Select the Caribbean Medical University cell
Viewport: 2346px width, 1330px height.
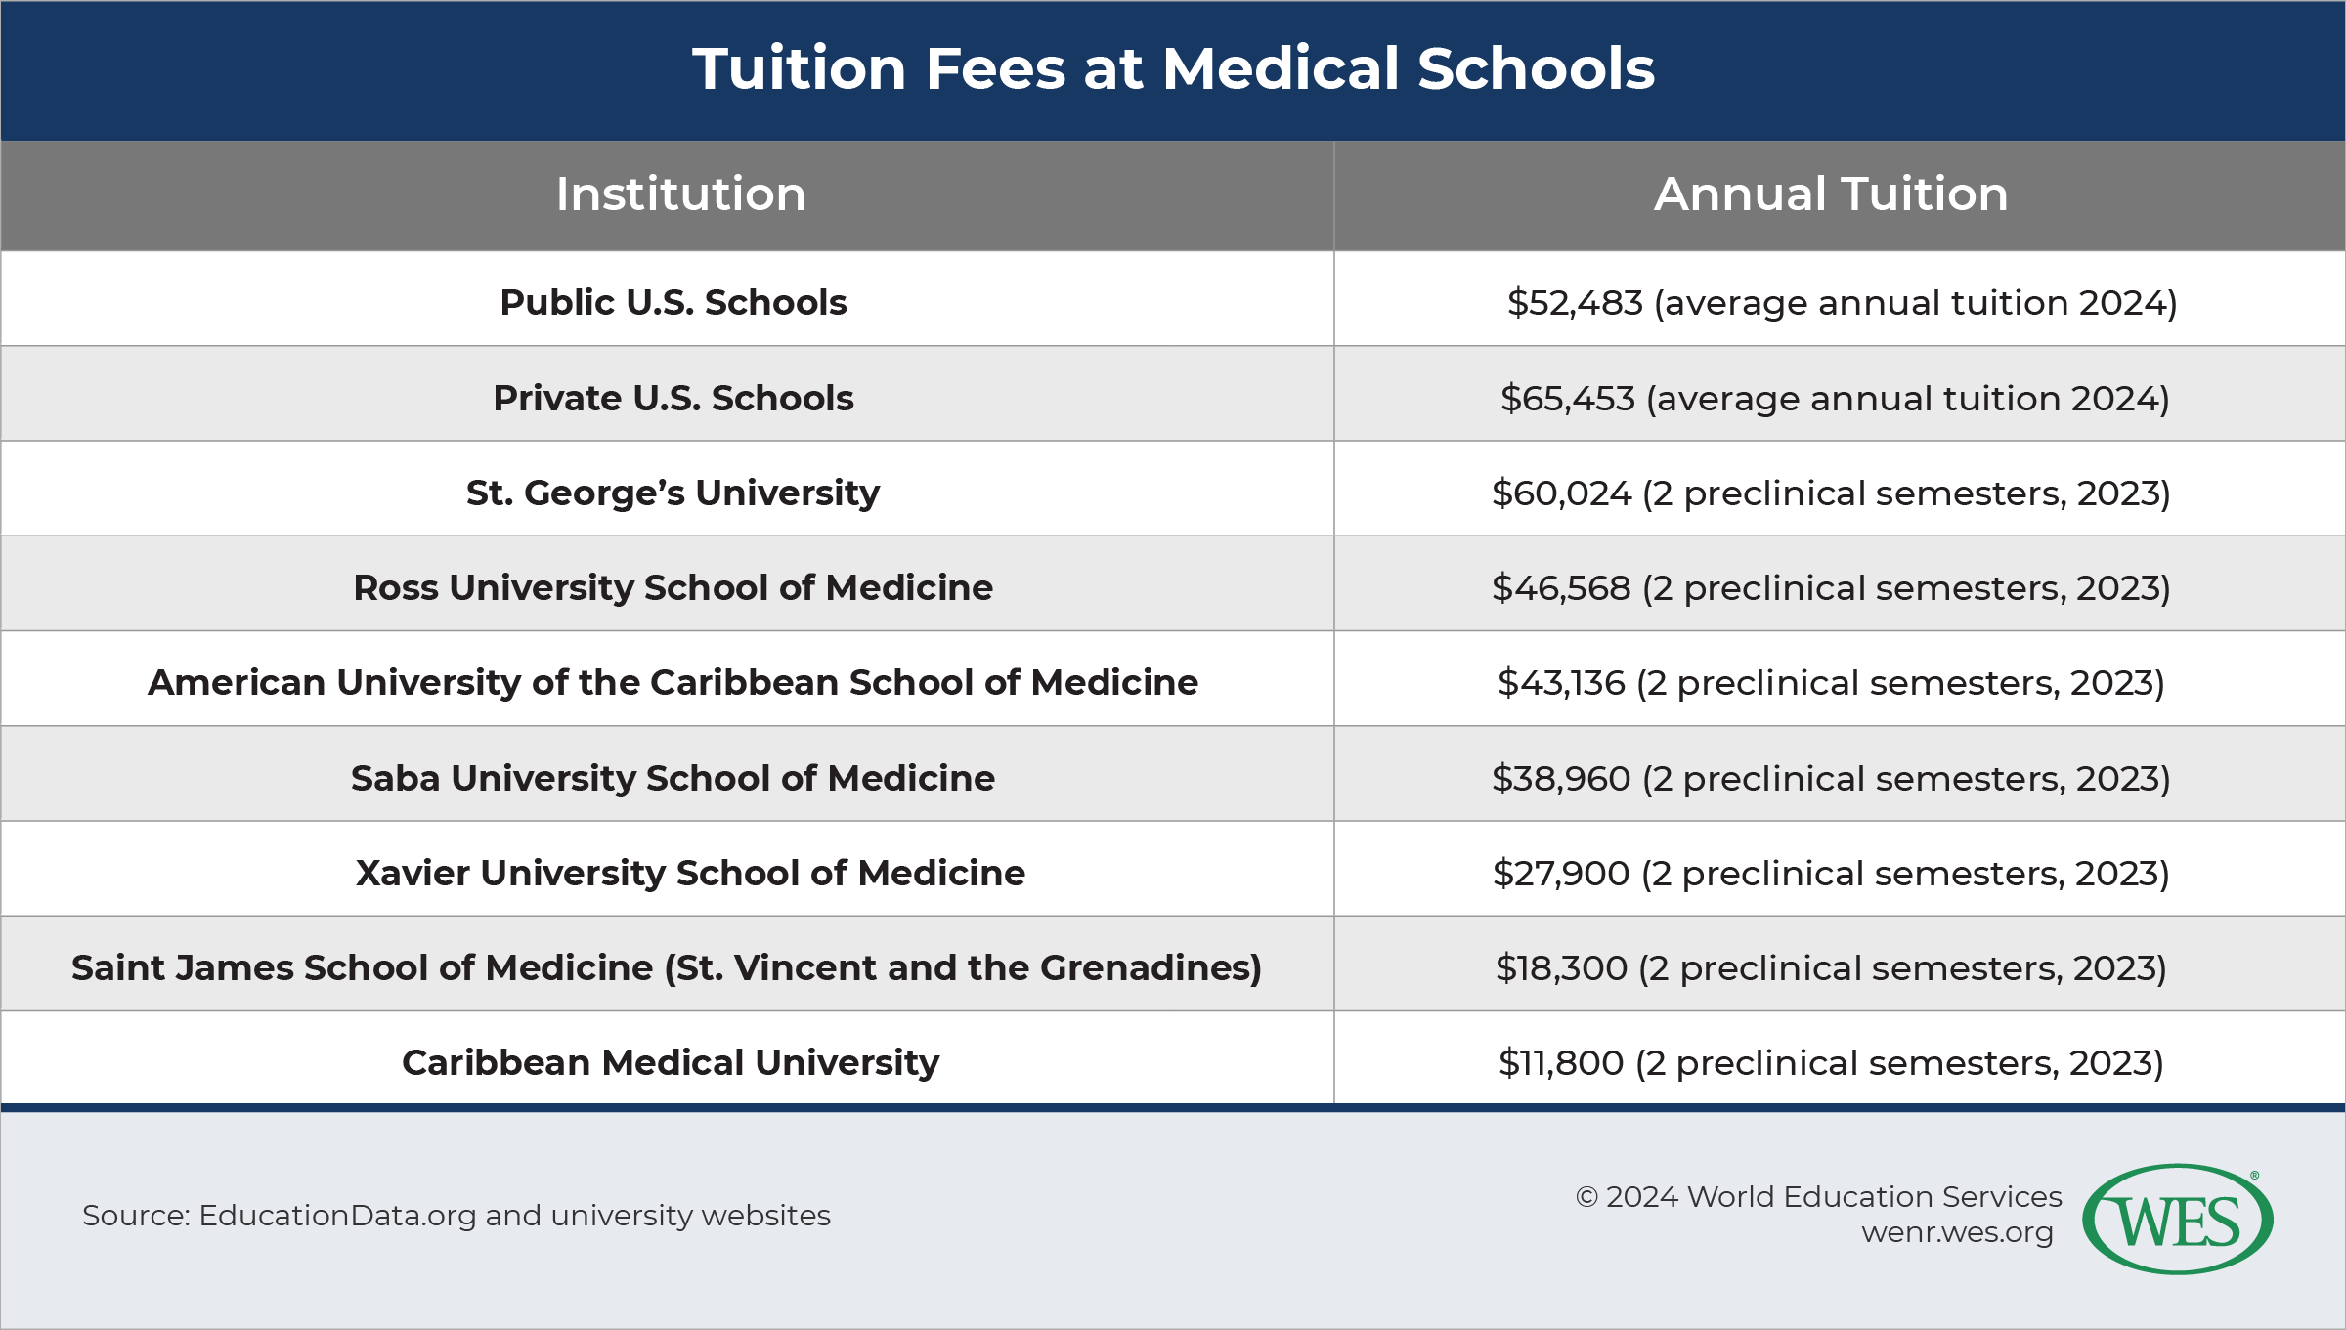point(671,1063)
